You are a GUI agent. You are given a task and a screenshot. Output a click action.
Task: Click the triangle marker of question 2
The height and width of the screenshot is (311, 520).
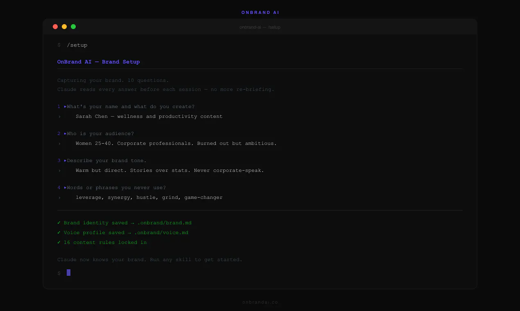click(x=65, y=133)
